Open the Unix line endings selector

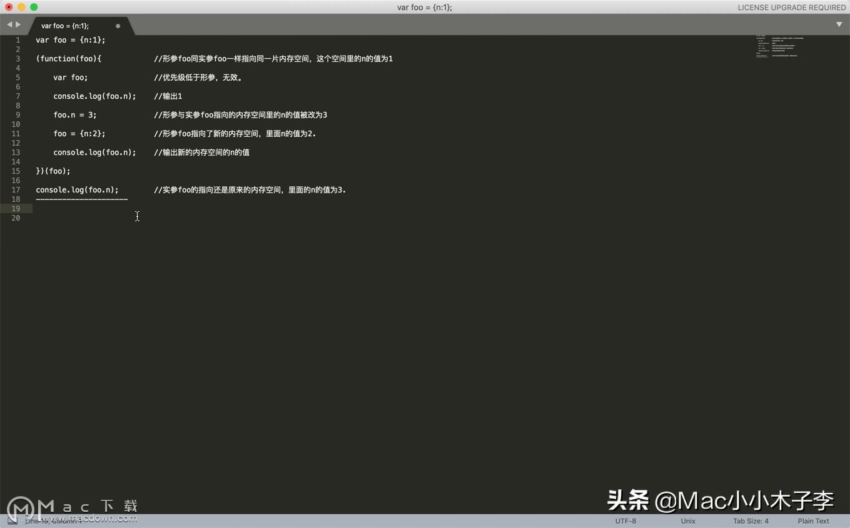(688, 521)
